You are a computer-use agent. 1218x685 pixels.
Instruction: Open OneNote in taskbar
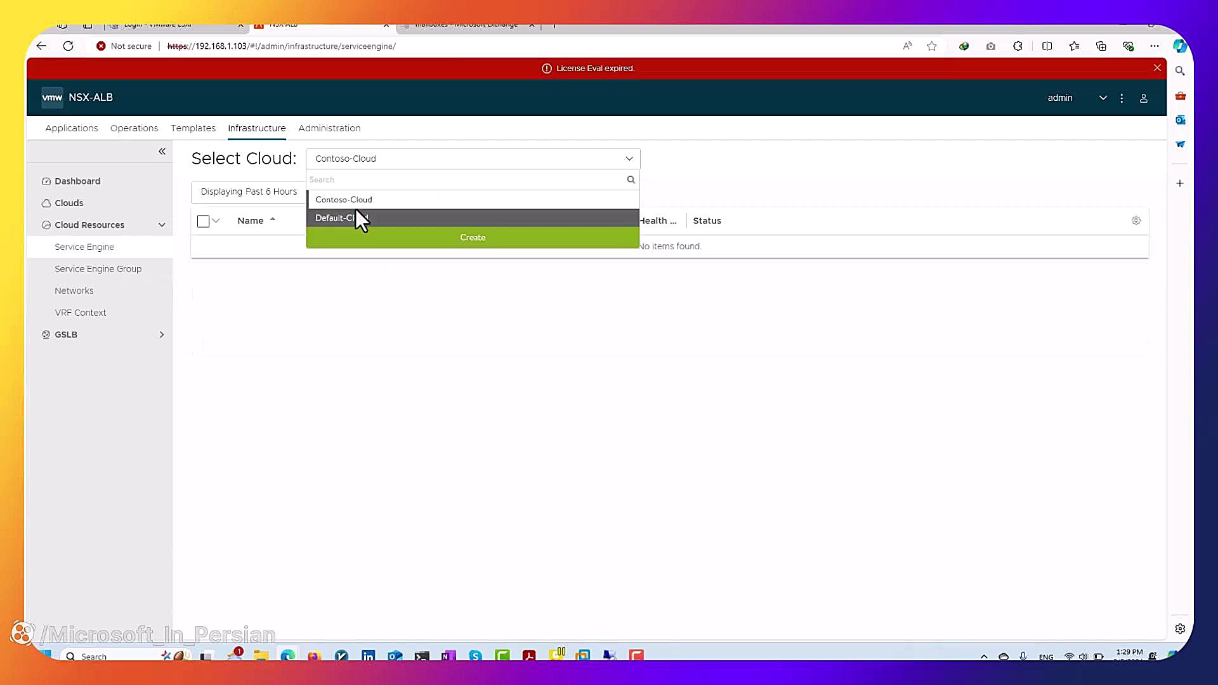point(449,655)
